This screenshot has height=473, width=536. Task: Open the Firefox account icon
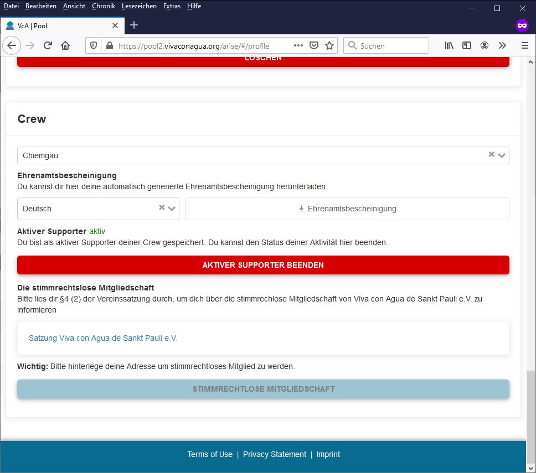tap(485, 45)
